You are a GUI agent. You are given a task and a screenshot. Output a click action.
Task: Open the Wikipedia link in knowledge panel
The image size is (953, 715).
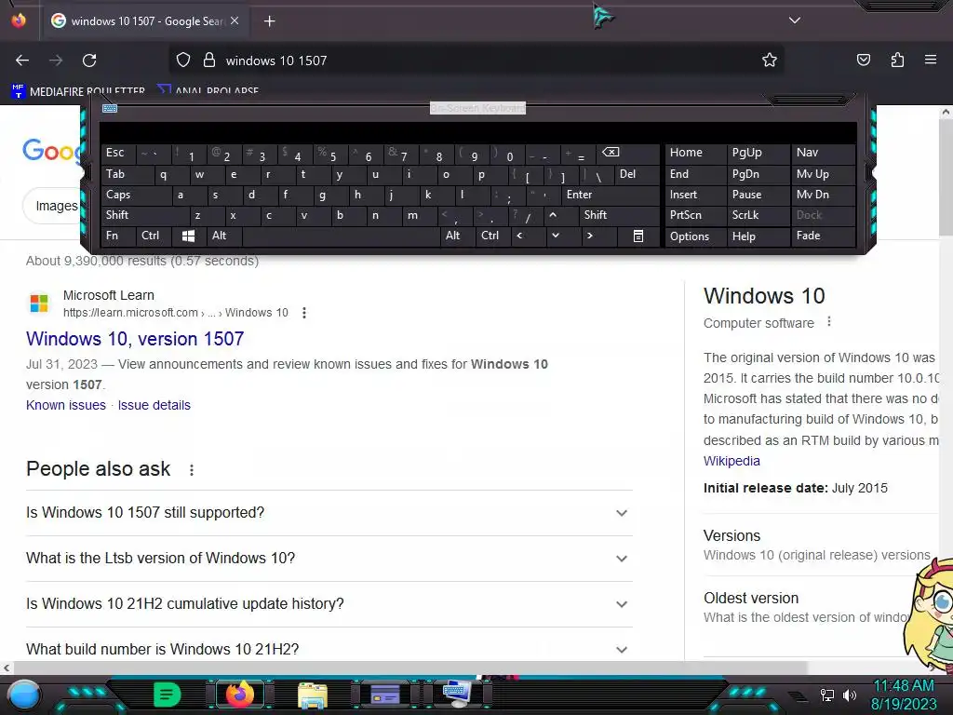[x=732, y=461]
